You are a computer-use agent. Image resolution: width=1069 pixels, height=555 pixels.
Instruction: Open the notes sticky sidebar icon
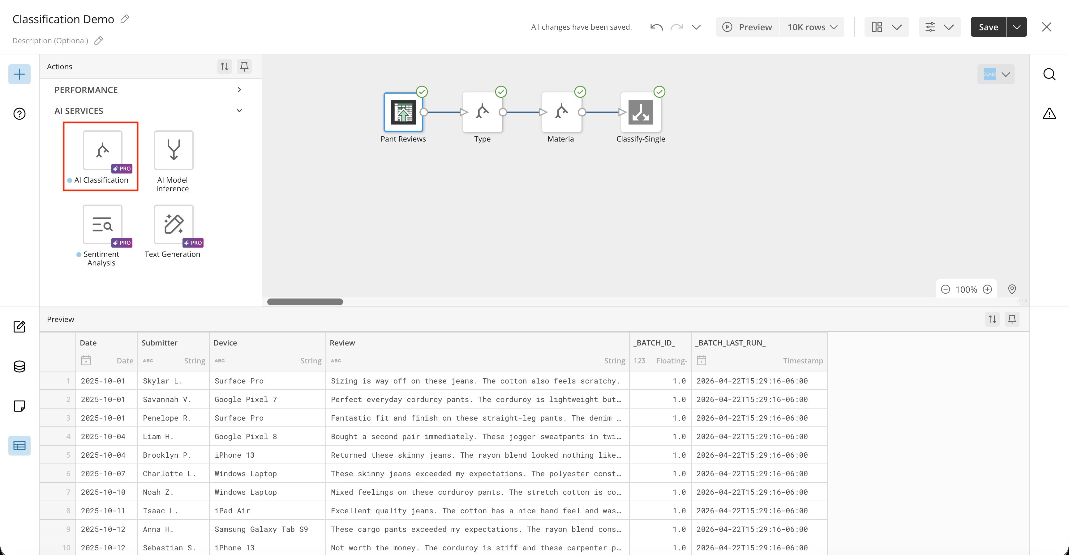(19, 406)
